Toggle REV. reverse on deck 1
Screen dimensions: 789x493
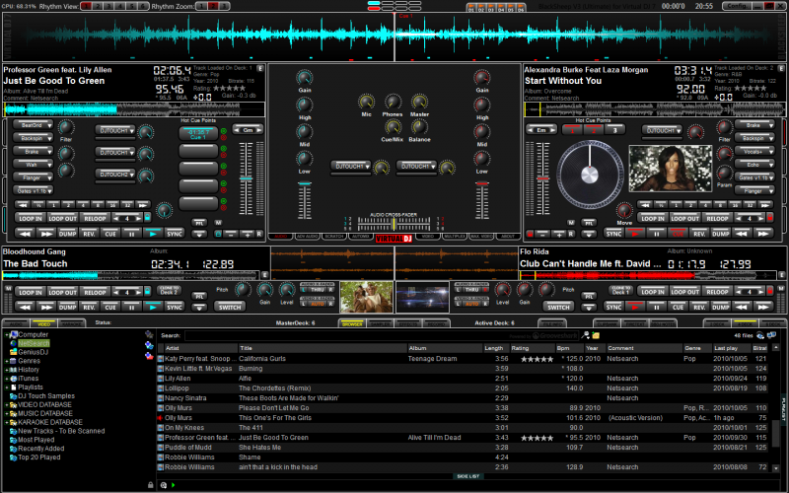(89, 234)
